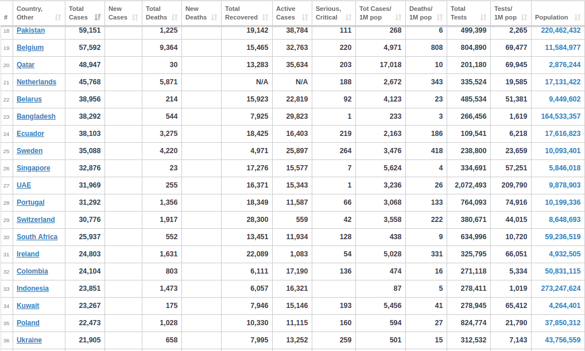585x351 pixels.
Task: Select Colombia serious critical value 136
Action: [x=346, y=271]
